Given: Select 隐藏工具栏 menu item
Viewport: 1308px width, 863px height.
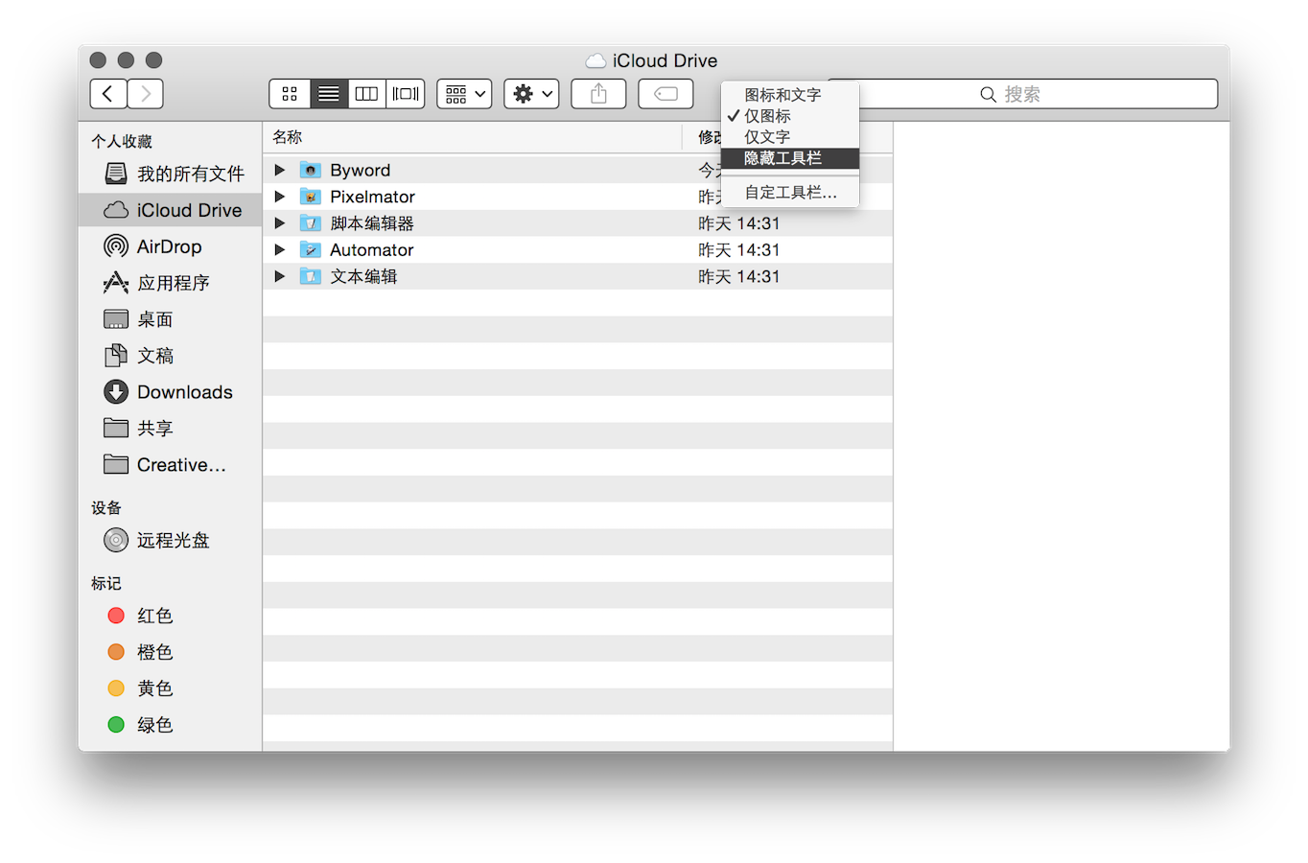Looking at the screenshot, I should click(790, 158).
